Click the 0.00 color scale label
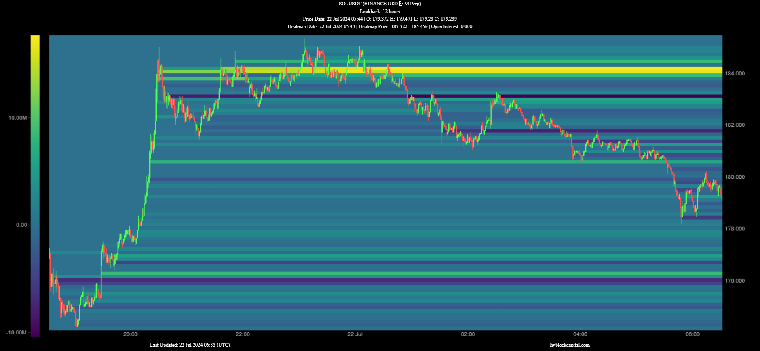This screenshot has width=760, height=351. pos(21,225)
